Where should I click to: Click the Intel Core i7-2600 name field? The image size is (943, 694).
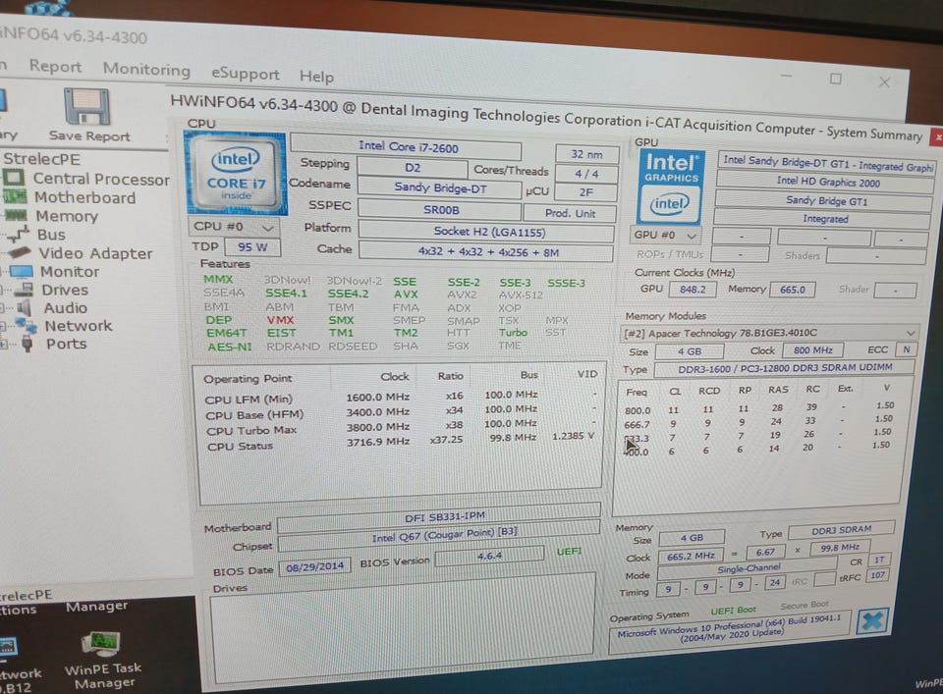(x=406, y=146)
